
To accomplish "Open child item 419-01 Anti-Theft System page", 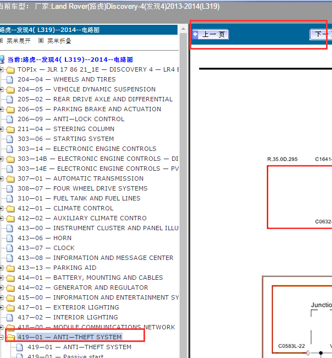I will (x=79, y=348).
